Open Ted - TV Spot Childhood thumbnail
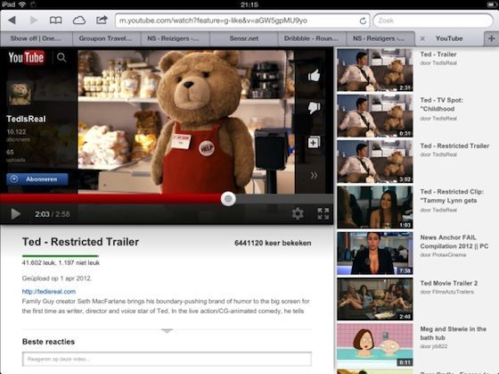 click(375, 116)
